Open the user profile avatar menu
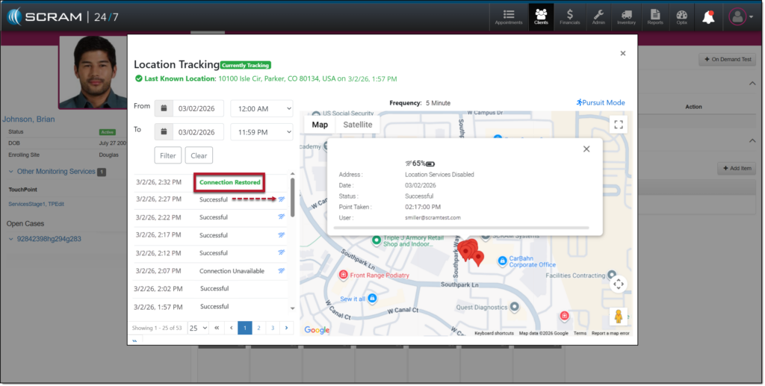This screenshot has width=765, height=386. tap(740, 17)
